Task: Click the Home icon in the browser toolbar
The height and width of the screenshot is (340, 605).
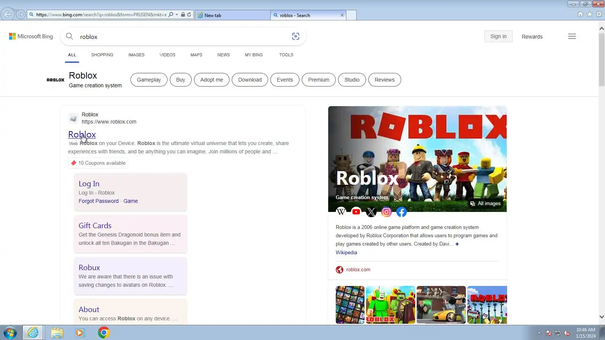Action: click(580, 14)
